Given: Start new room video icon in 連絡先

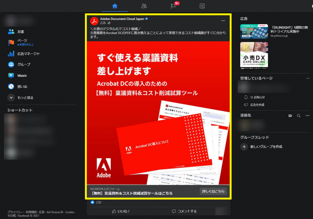Looking at the screenshot, I should tap(290, 116).
